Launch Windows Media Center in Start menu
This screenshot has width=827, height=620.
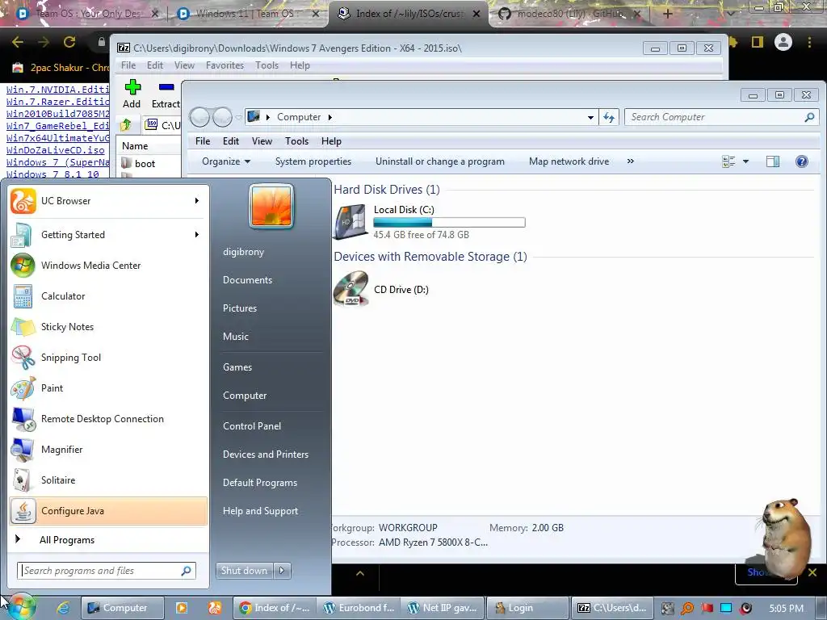(108, 265)
